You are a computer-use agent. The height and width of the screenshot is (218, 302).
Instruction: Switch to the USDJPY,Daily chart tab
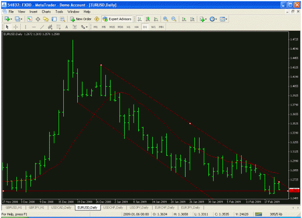point(139,207)
